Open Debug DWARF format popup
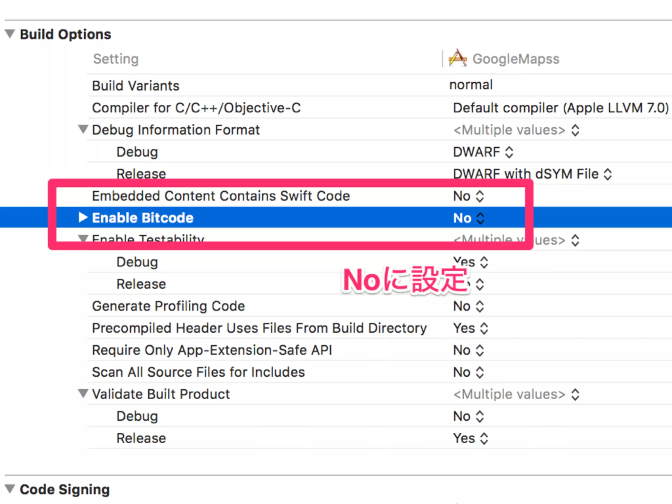The image size is (672, 504). [483, 152]
